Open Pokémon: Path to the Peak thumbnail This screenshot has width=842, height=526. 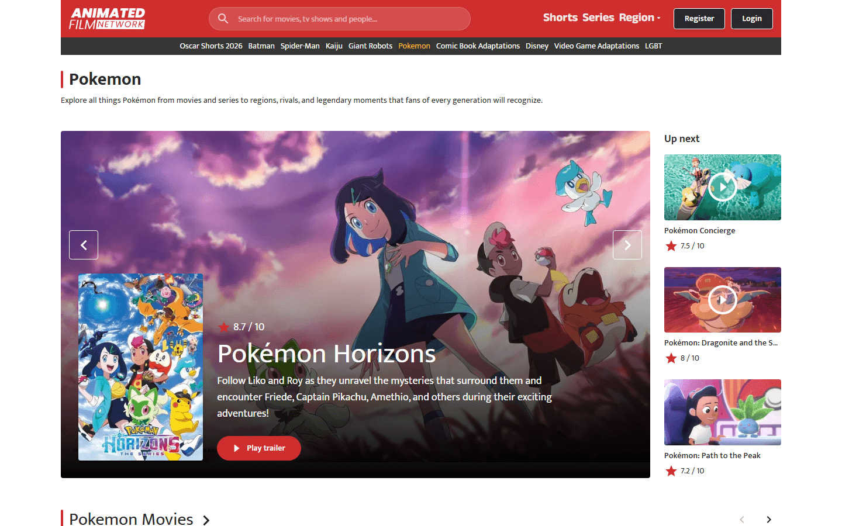pos(723,412)
